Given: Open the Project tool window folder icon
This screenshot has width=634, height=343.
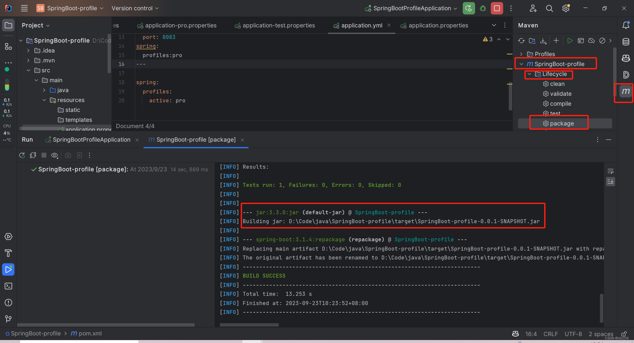Looking at the screenshot, I should [8, 25].
